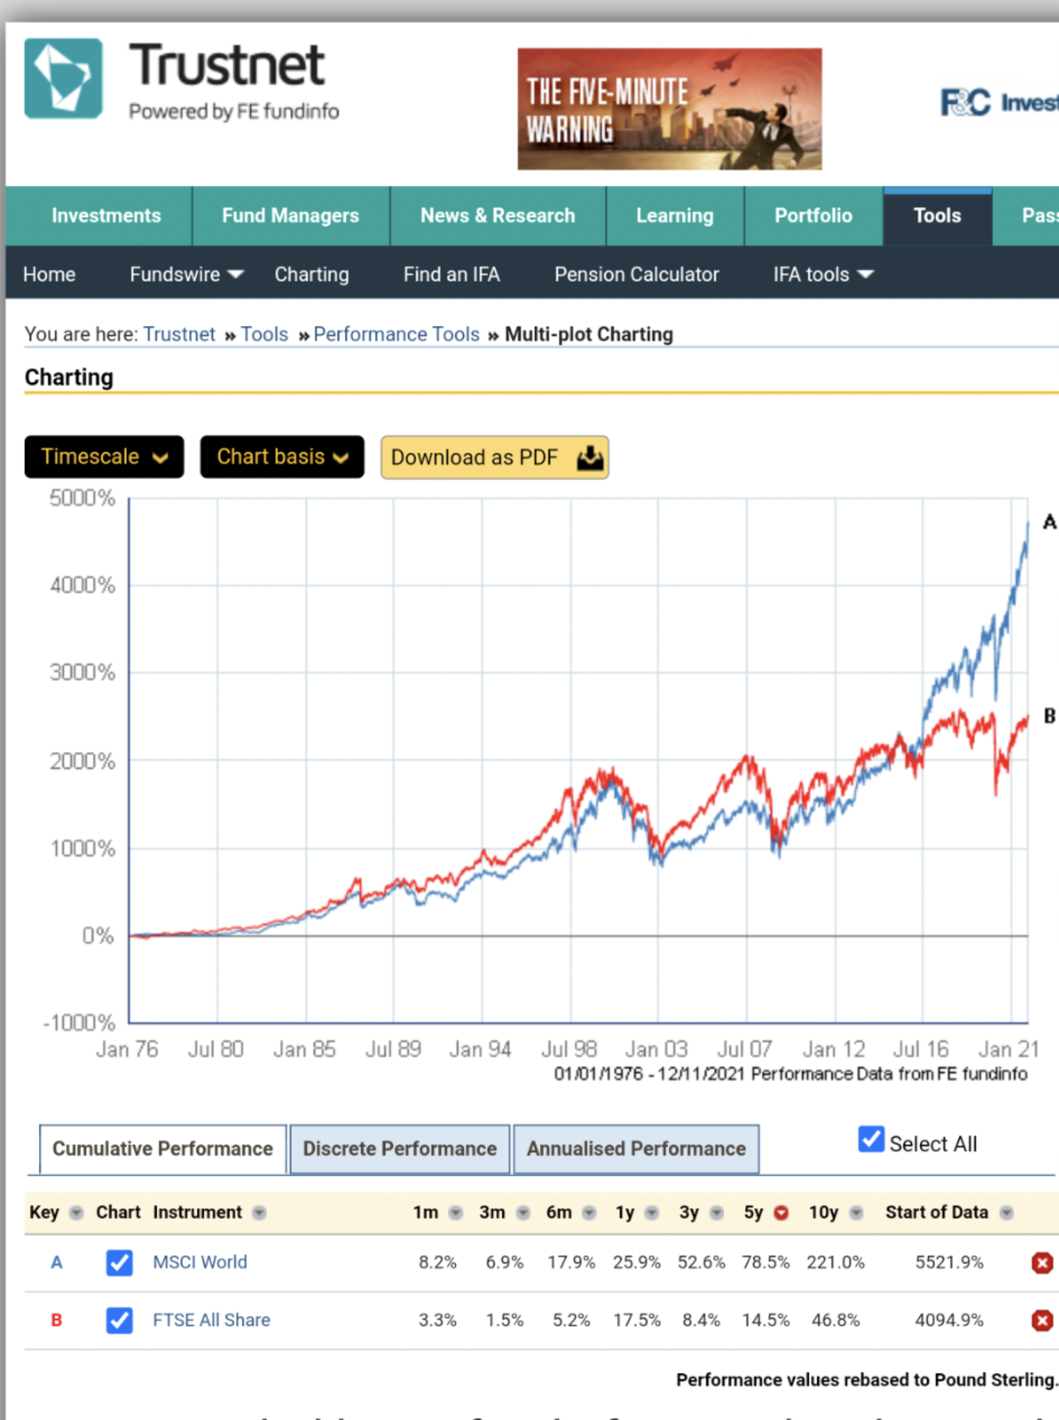Go to the Learning section
1059x1420 pixels.
point(674,216)
